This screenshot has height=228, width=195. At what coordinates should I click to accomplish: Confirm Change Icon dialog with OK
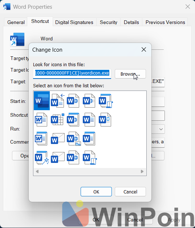(96, 192)
